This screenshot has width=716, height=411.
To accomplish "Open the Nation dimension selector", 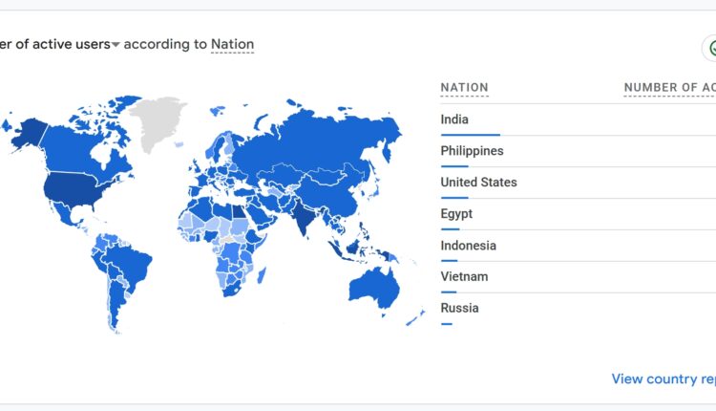I will click(232, 44).
